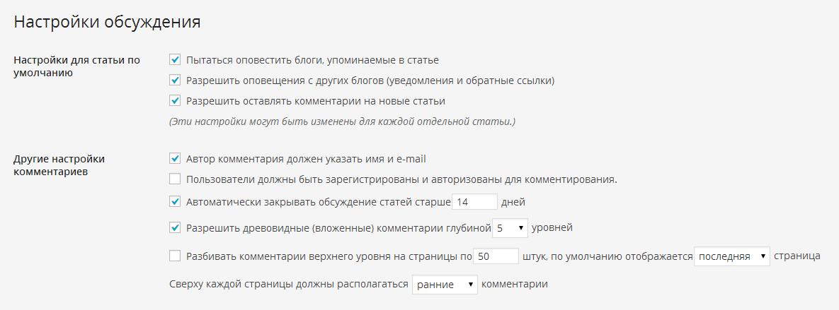The image size is (839, 310).
Task: Open the nesting depth dropdown showing 5
Action: 510,228
